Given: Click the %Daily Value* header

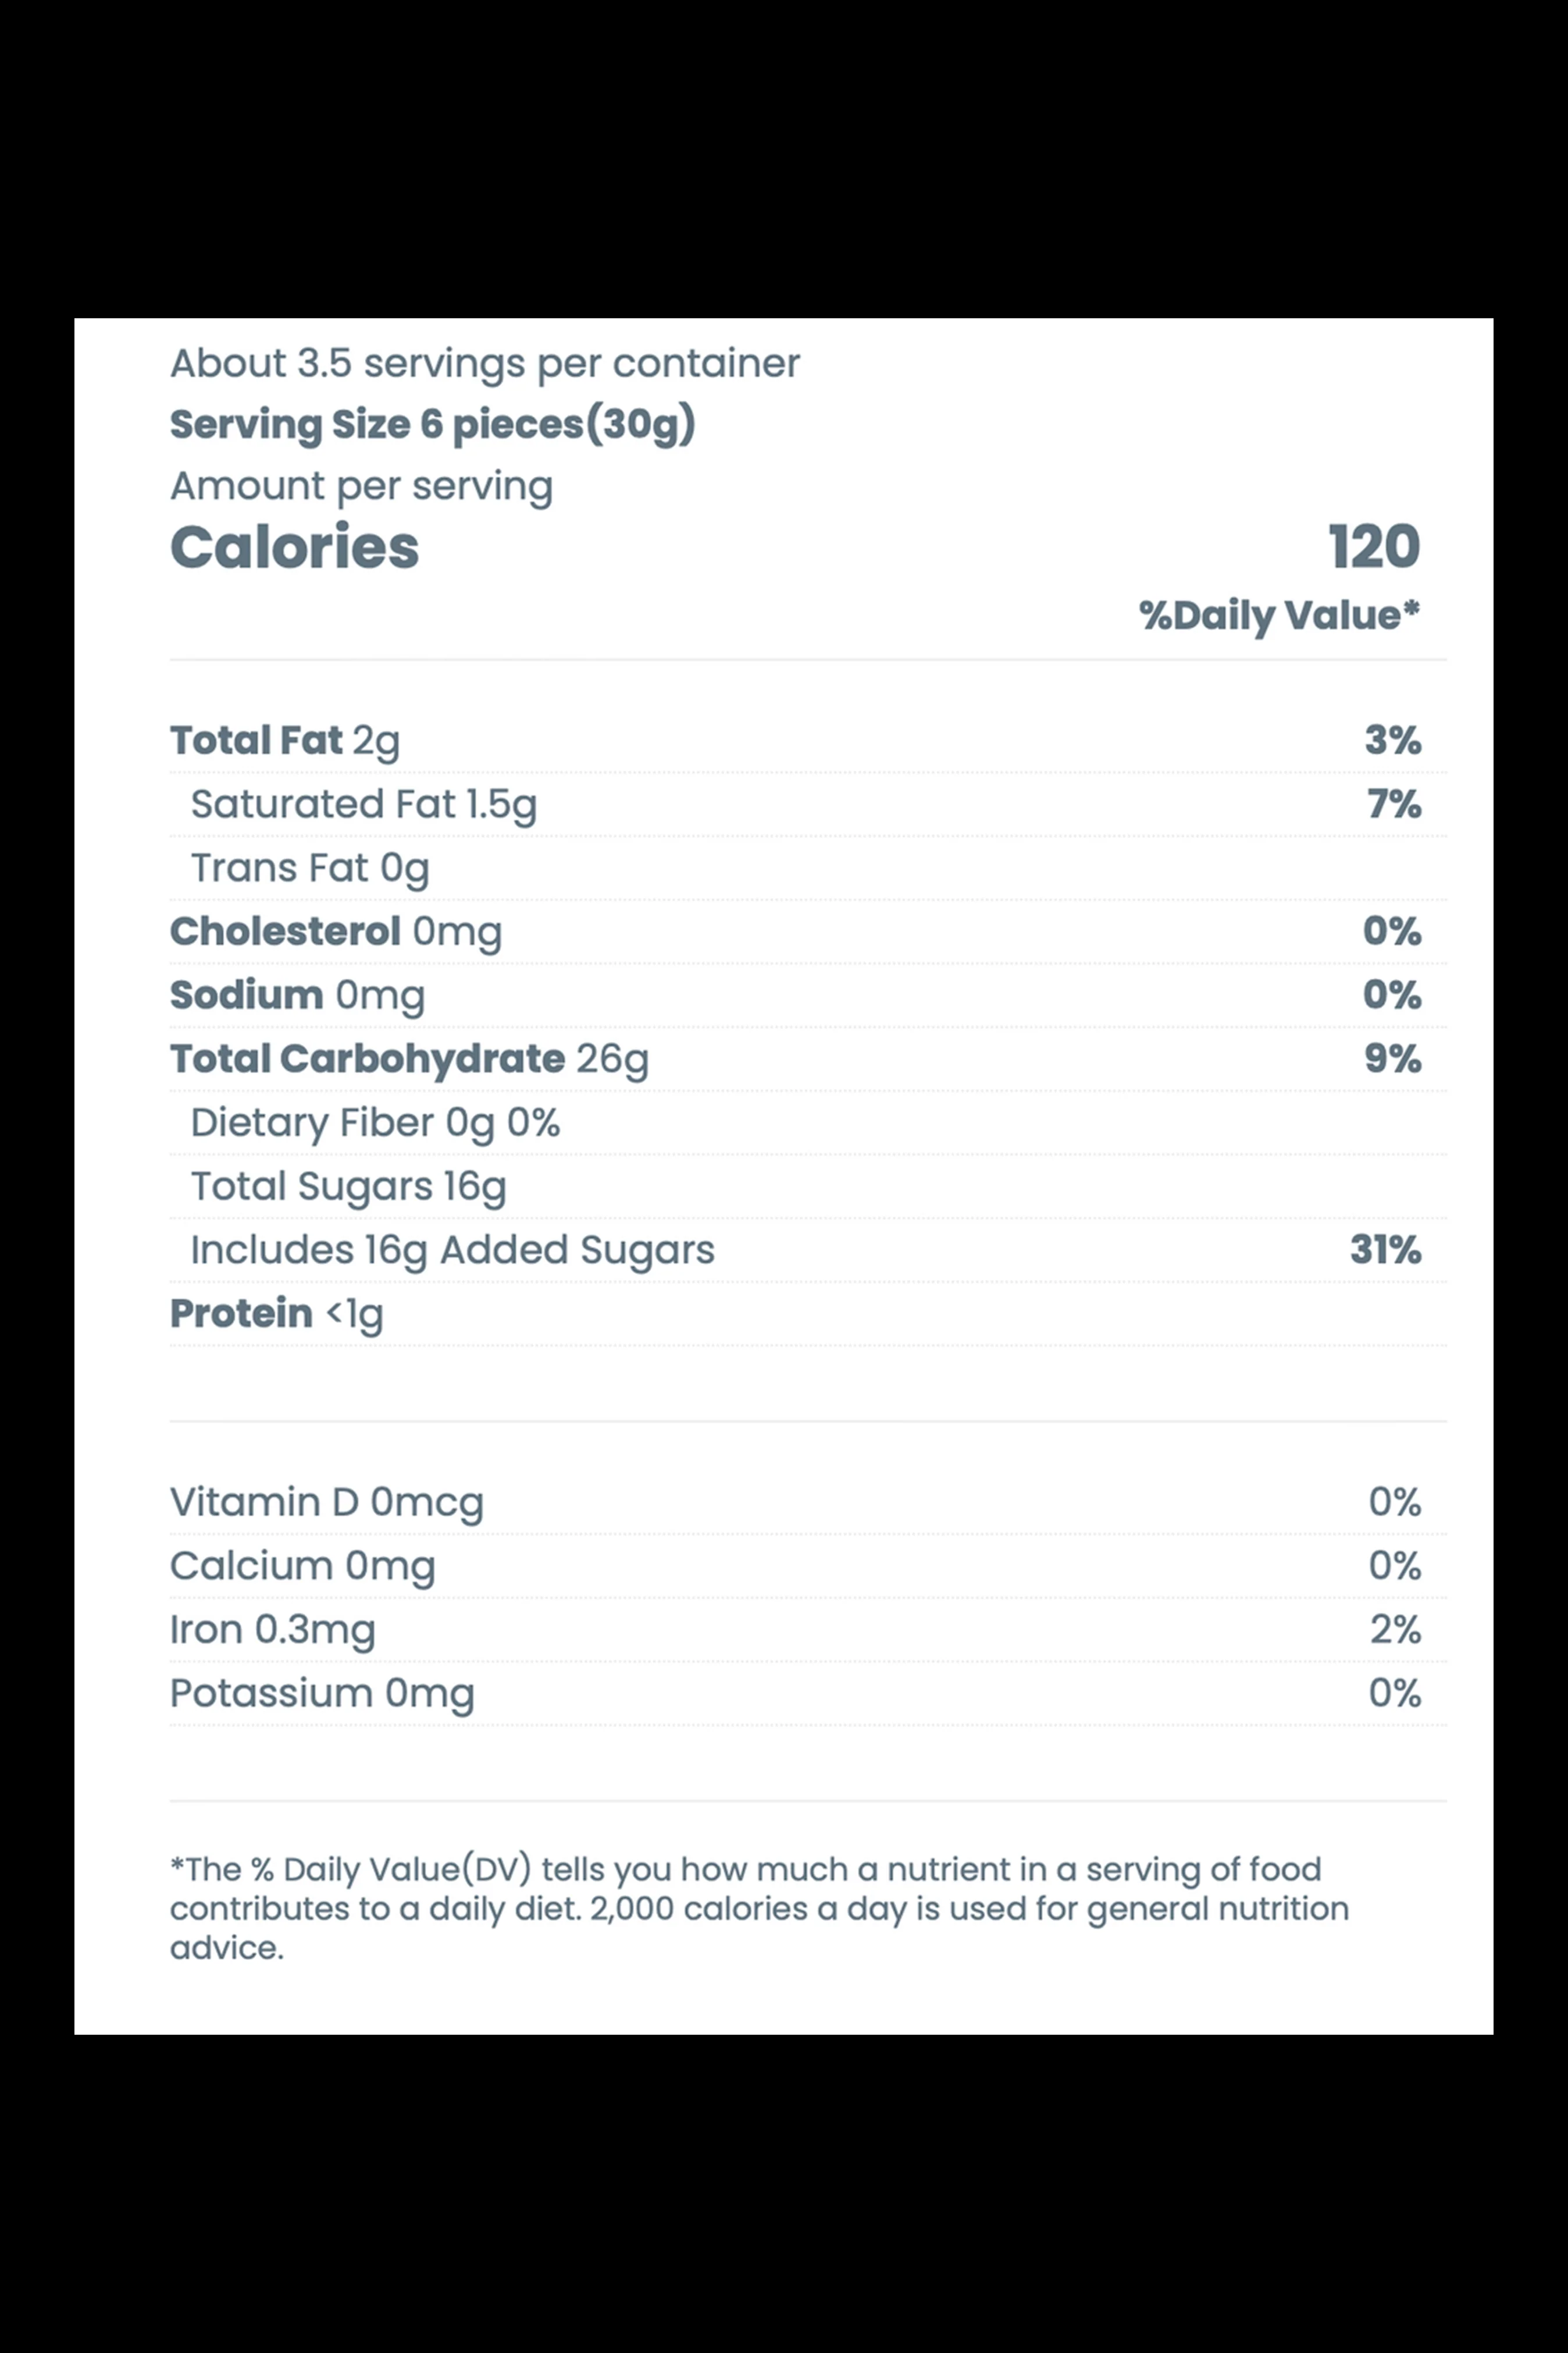Looking at the screenshot, I should click(x=1280, y=615).
